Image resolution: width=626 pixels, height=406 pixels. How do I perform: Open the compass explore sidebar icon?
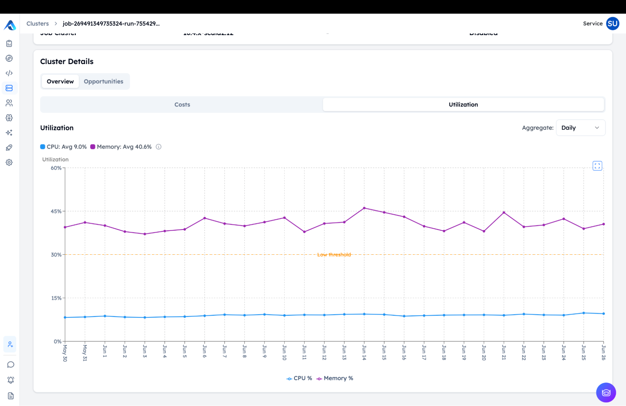[9, 58]
